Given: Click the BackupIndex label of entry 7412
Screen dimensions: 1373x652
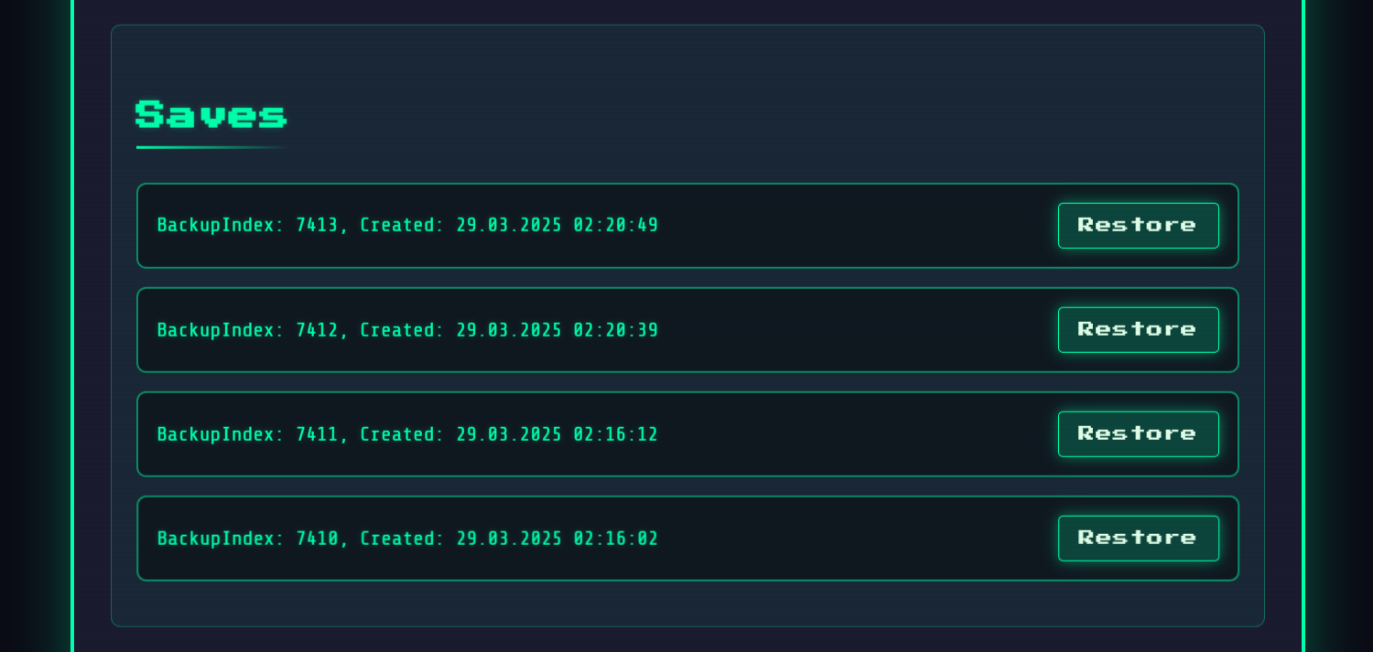Looking at the screenshot, I should (x=216, y=330).
